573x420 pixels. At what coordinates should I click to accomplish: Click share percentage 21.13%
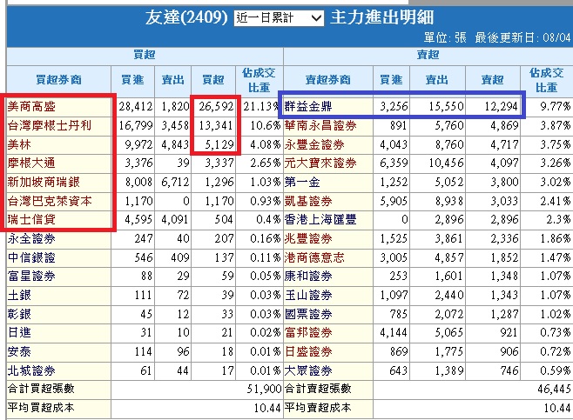(x=261, y=107)
